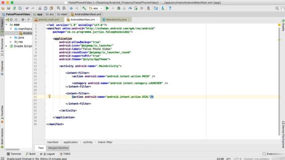This screenshot has width=285, height=160.
Task: Click the editor vertical scrollbar
Action: 279,81
